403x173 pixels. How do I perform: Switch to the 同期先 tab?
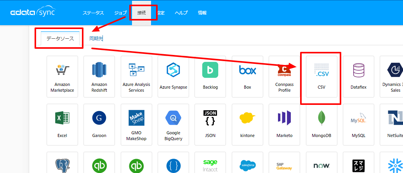coord(96,39)
